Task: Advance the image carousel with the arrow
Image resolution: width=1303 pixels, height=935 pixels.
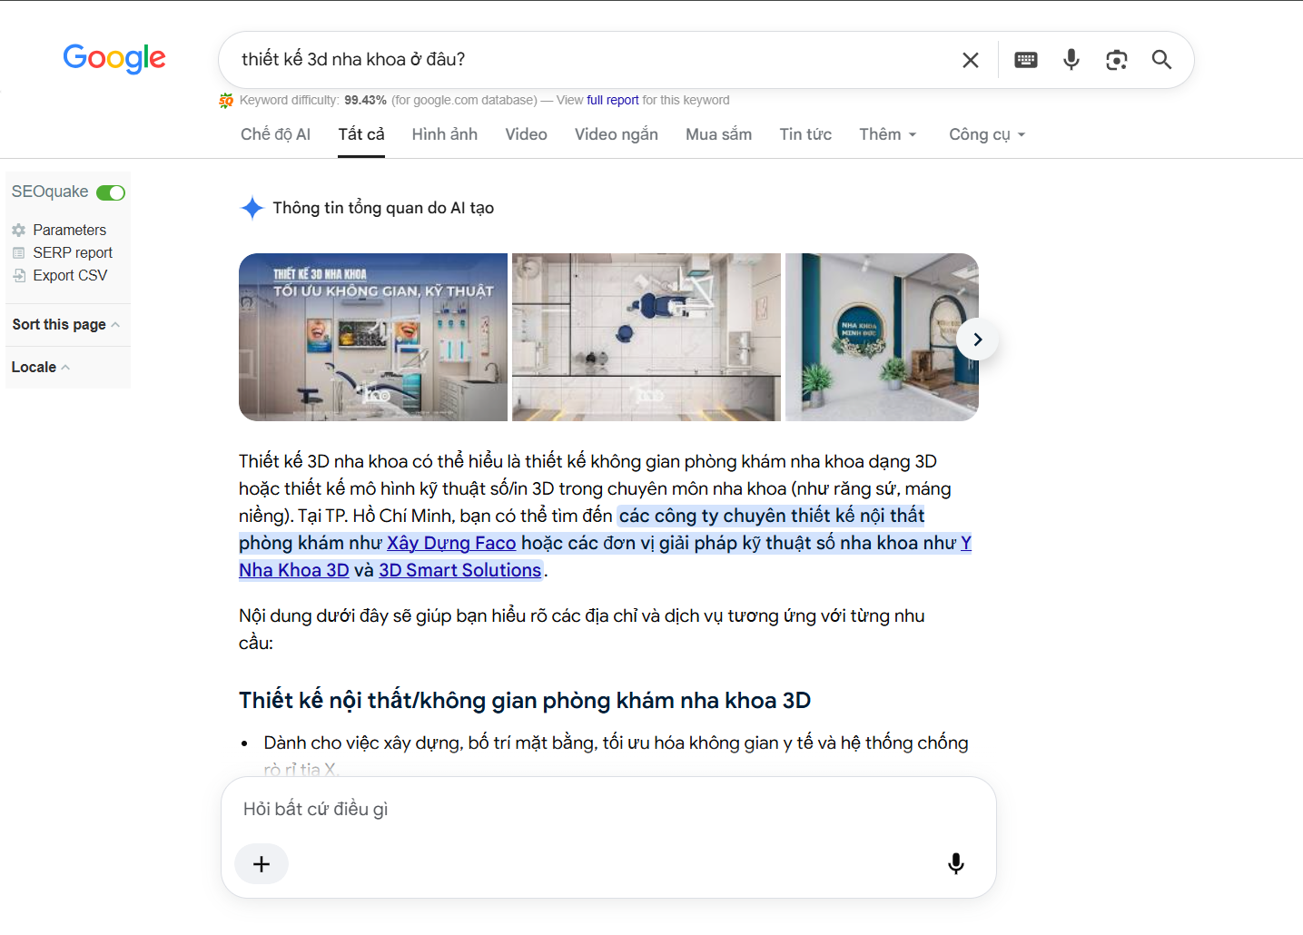Action: (x=978, y=340)
